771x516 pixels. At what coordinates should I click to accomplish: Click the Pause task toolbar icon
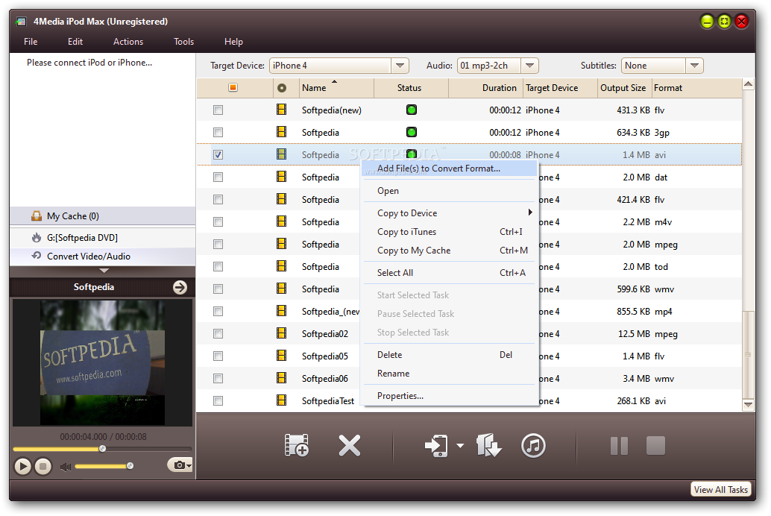[619, 446]
